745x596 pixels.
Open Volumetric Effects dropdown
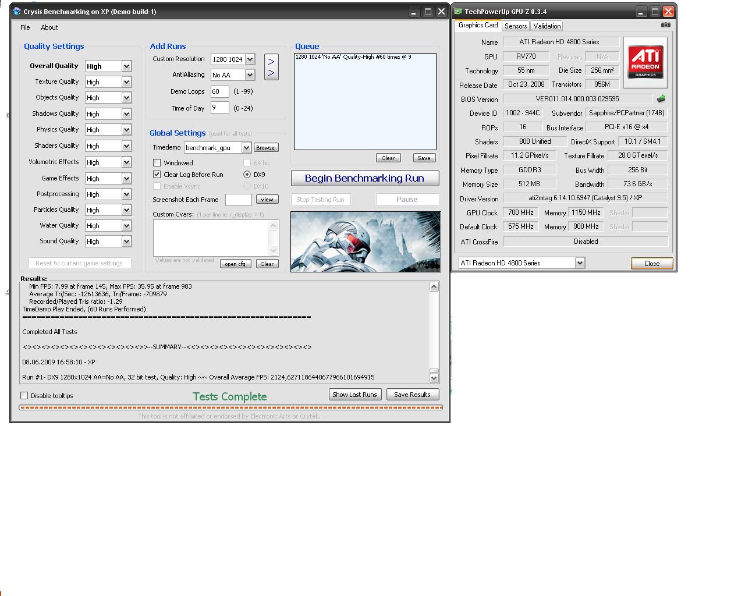point(126,162)
